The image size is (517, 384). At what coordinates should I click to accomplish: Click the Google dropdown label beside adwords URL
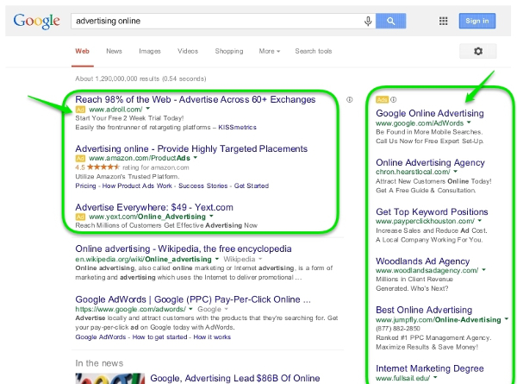[x=213, y=310]
